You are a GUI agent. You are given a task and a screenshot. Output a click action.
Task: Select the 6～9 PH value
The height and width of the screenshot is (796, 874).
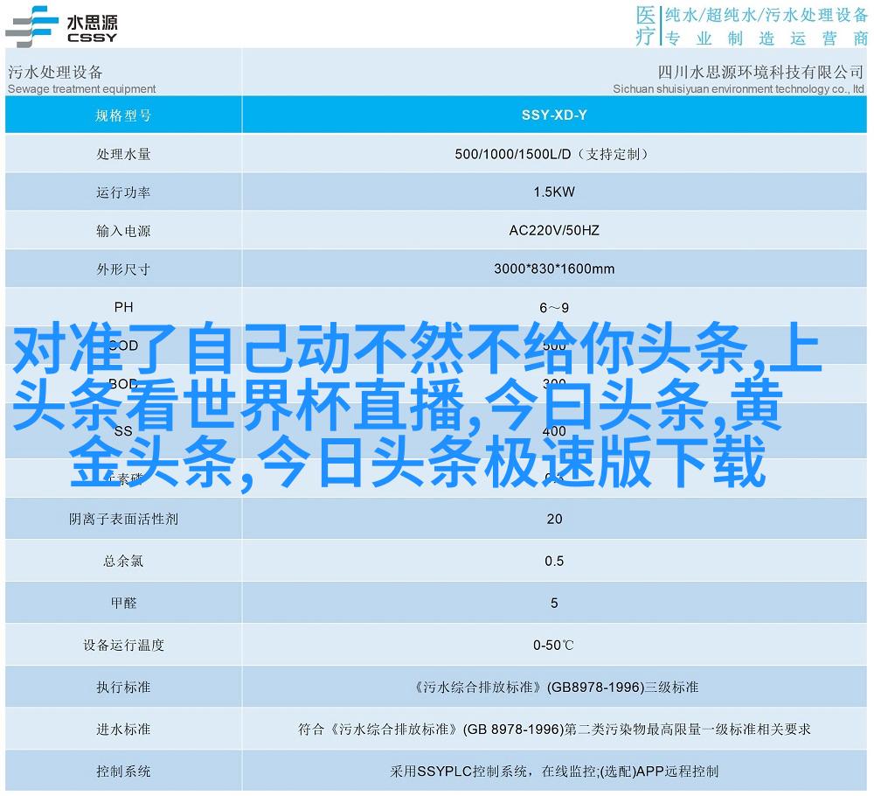(554, 308)
